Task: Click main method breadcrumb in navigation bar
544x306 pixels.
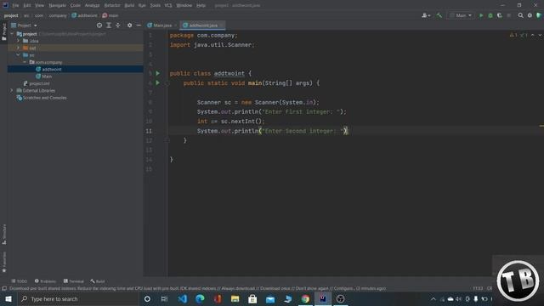Action: click(x=110, y=15)
